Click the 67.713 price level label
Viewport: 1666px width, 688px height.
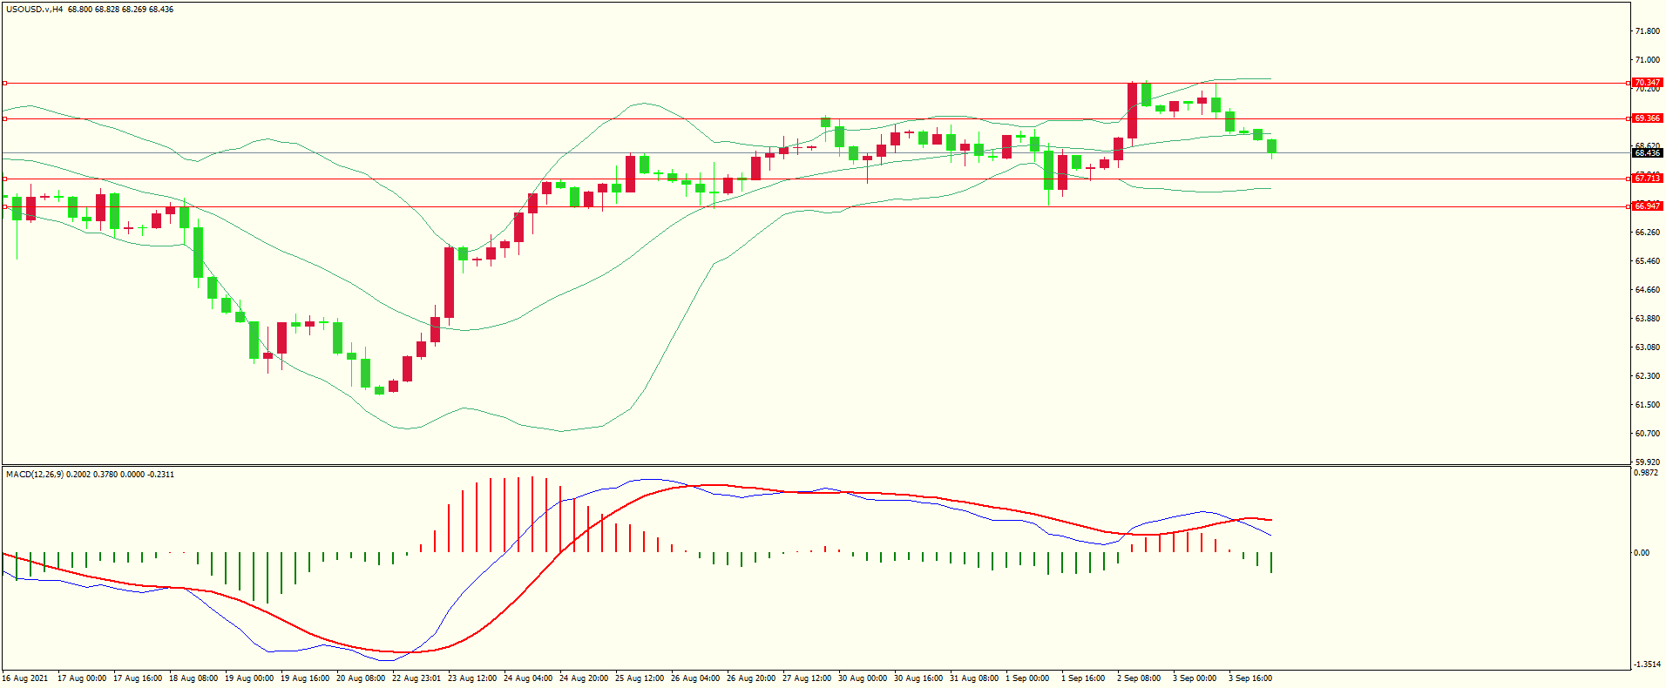pyautogui.click(x=1646, y=179)
